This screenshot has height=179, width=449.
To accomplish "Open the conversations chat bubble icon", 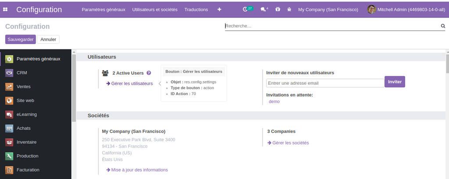I will click(263, 9).
